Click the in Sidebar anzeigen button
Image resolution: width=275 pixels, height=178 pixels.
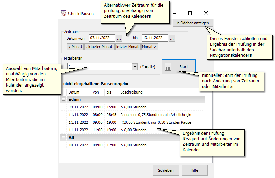point(193,23)
